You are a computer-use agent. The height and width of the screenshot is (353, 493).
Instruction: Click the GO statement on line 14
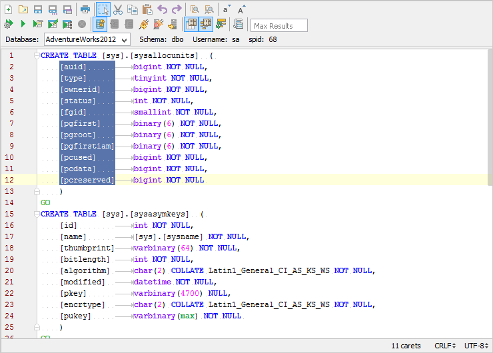click(45, 202)
